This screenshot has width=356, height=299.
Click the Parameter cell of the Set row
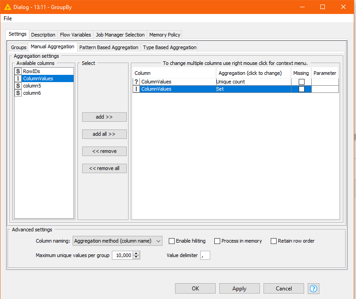325,89
